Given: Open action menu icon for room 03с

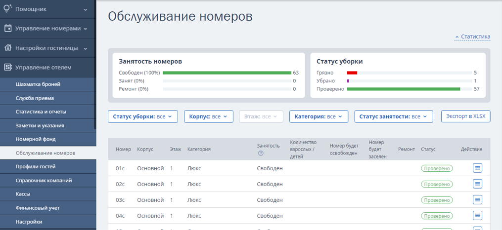Looking at the screenshot, I should pyautogui.click(x=477, y=200).
